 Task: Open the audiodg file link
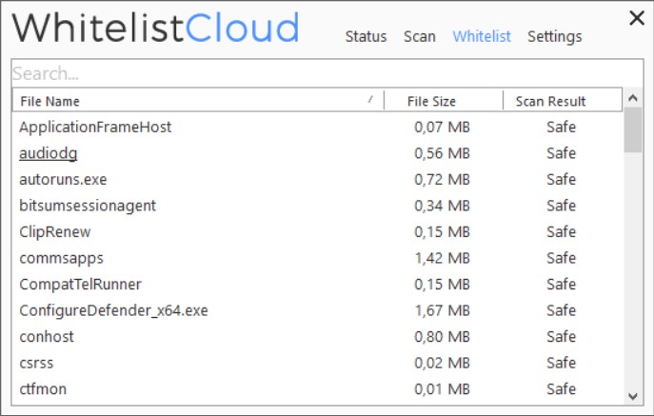pyautogui.click(x=49, y=153)
